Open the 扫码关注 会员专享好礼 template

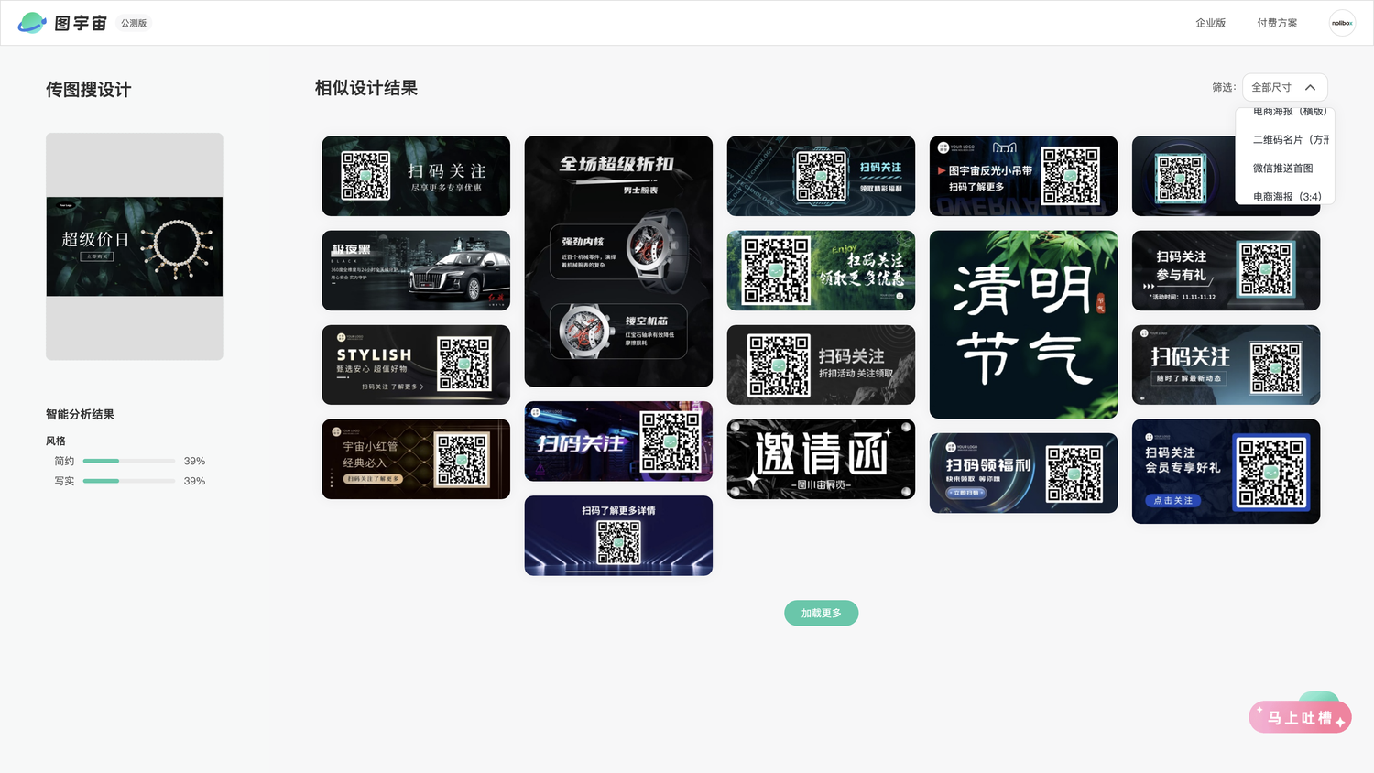pyautogui.click(x=1226, y=472)
